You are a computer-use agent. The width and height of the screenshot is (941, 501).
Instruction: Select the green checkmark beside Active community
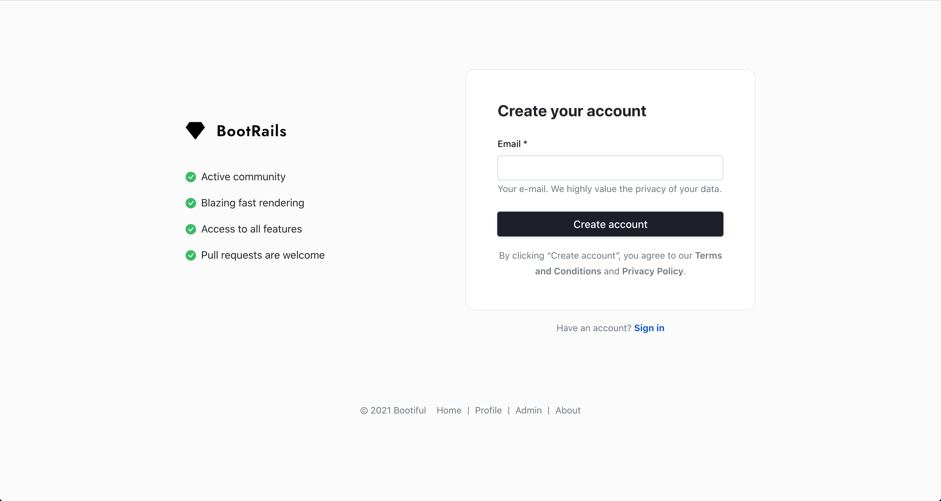(x=190, y=177)
